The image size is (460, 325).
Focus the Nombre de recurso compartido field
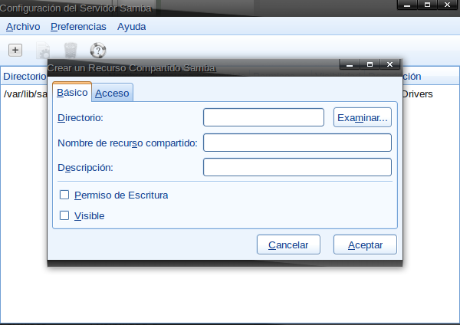[x=297, y=143]
